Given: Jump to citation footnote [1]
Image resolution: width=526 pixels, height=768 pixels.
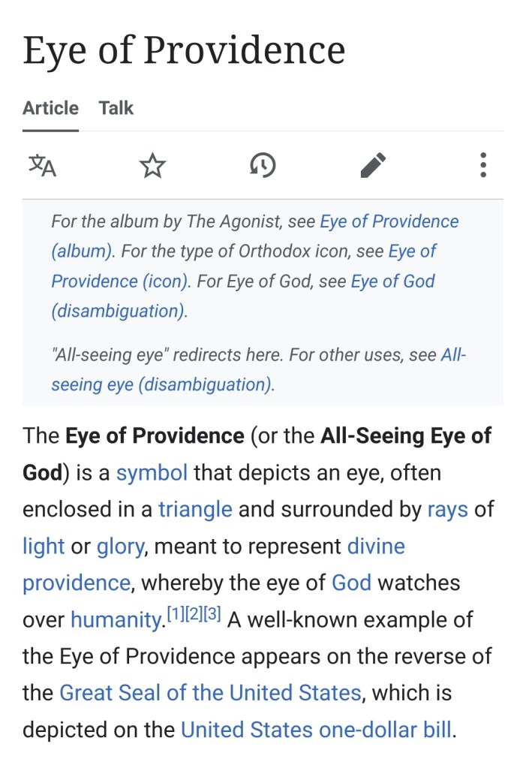Looking at the screenshot, I should tap(173, 616).
